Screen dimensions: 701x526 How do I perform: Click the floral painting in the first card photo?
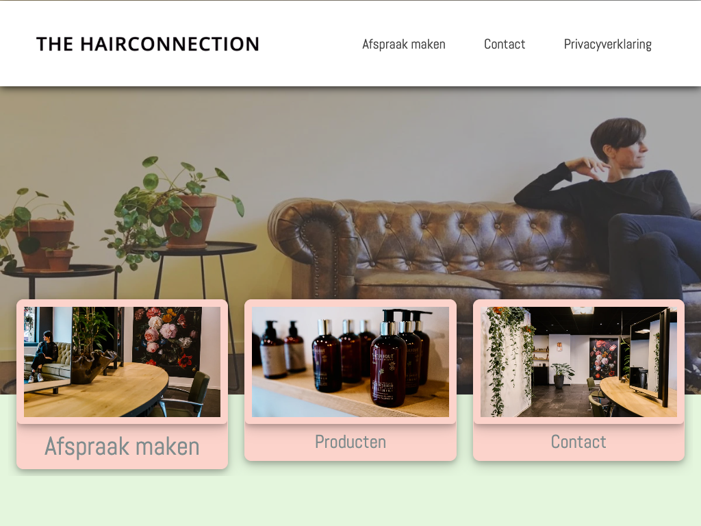(x=168, y=340)
